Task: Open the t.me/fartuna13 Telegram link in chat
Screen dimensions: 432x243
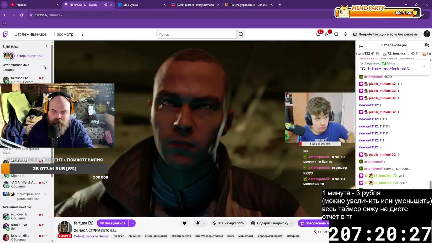Action: coord(389,69)
